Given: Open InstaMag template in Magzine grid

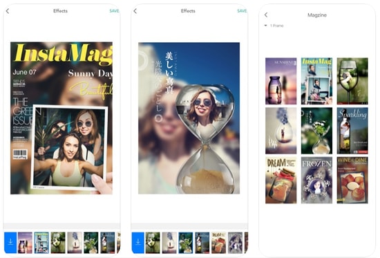Looking at the screenshot, I should (x=316, y=81).
